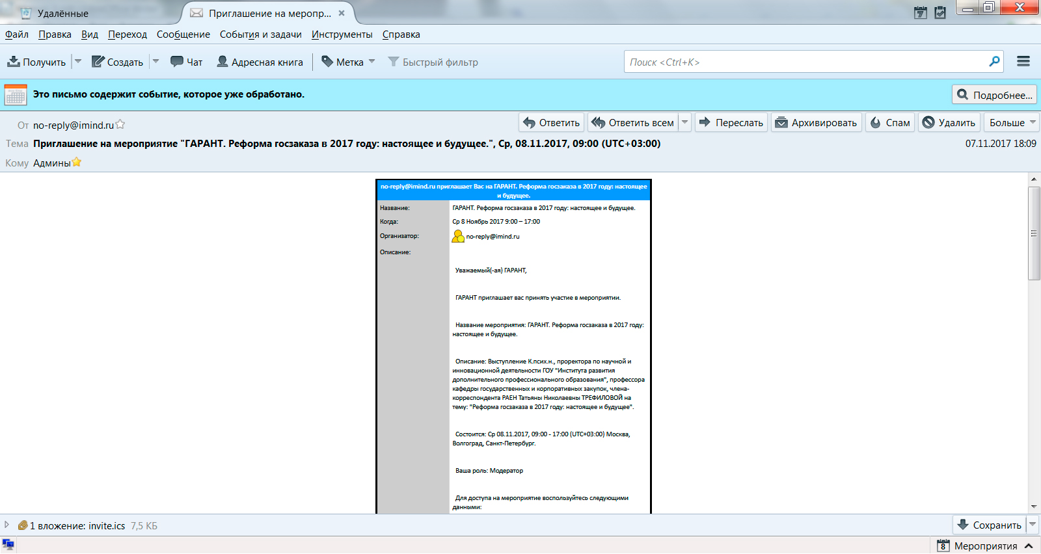Image resolution: width=1041 pixels, height=554 pixels.
Task: Click the invite.ics attachment
Action: click(x=107, y=525)
